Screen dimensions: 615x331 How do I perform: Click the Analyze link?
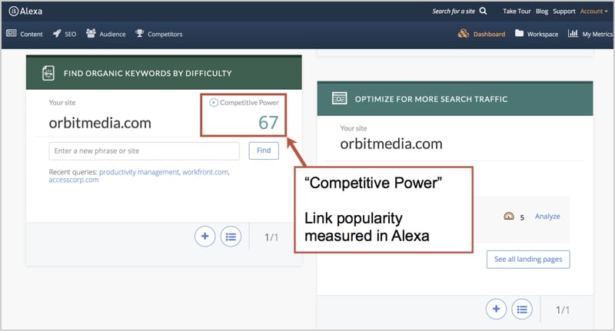pos(547,217)
